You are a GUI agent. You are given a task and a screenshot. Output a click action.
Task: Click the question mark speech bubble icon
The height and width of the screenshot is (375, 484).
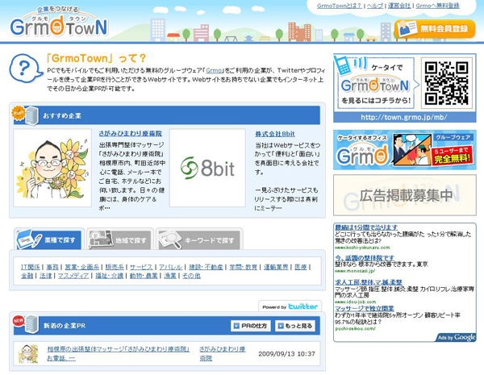25,68
